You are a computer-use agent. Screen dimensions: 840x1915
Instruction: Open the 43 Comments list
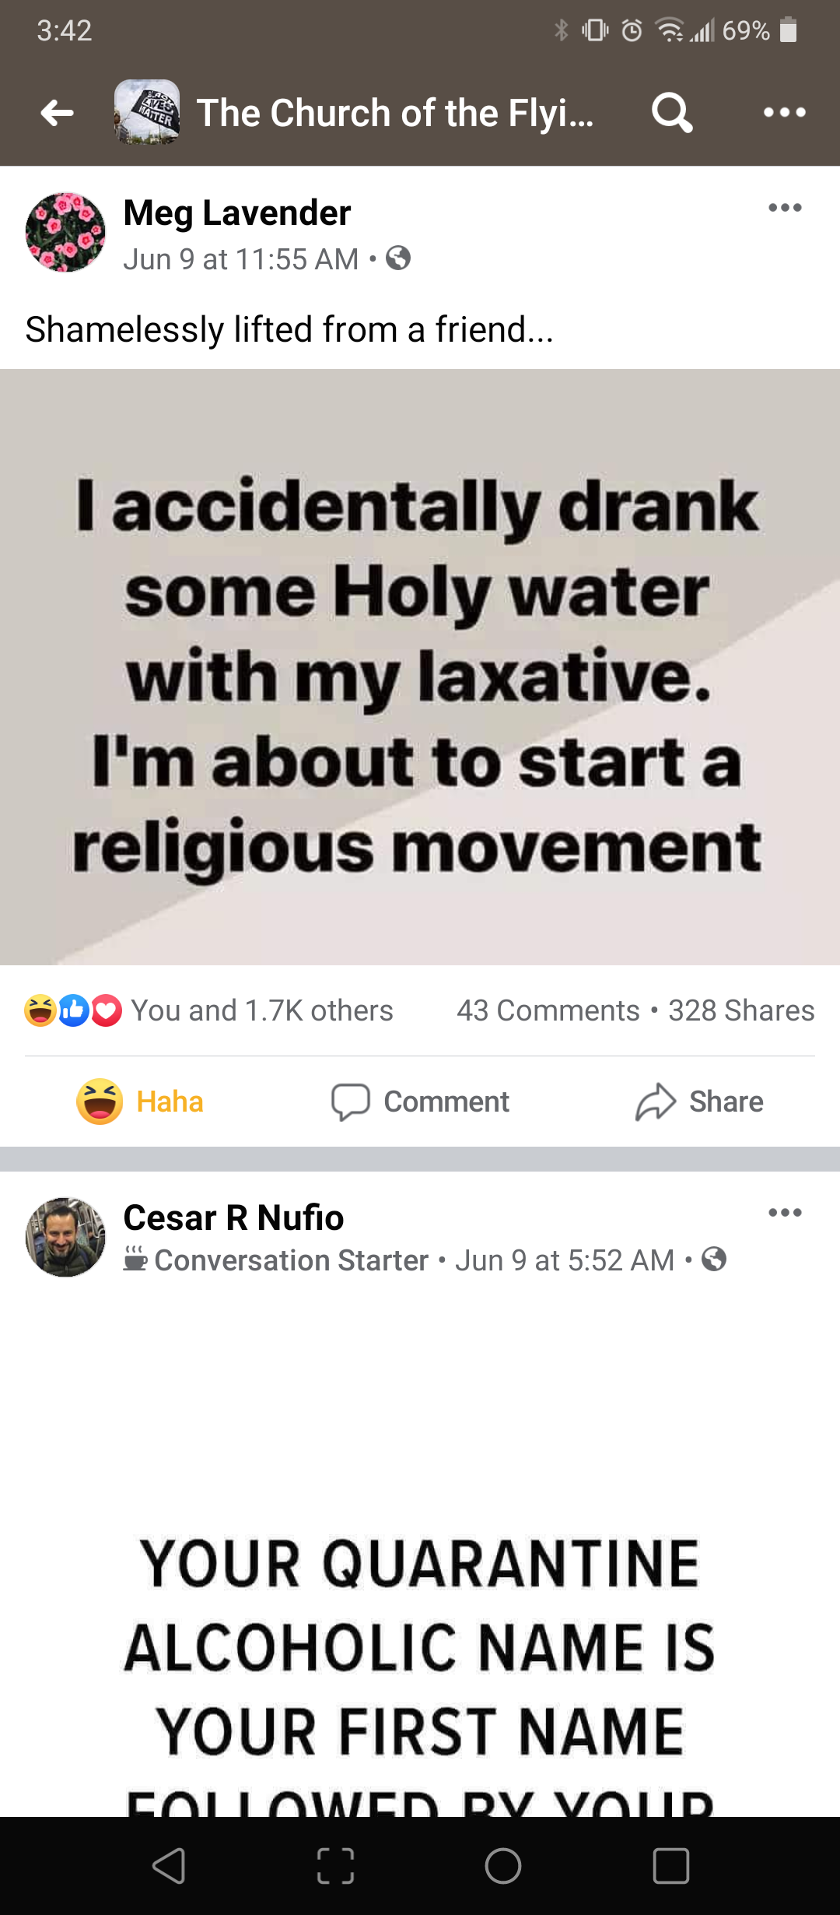548,1010
